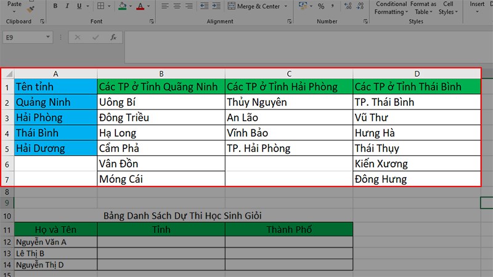Center text horizontally

click(177, 6)
